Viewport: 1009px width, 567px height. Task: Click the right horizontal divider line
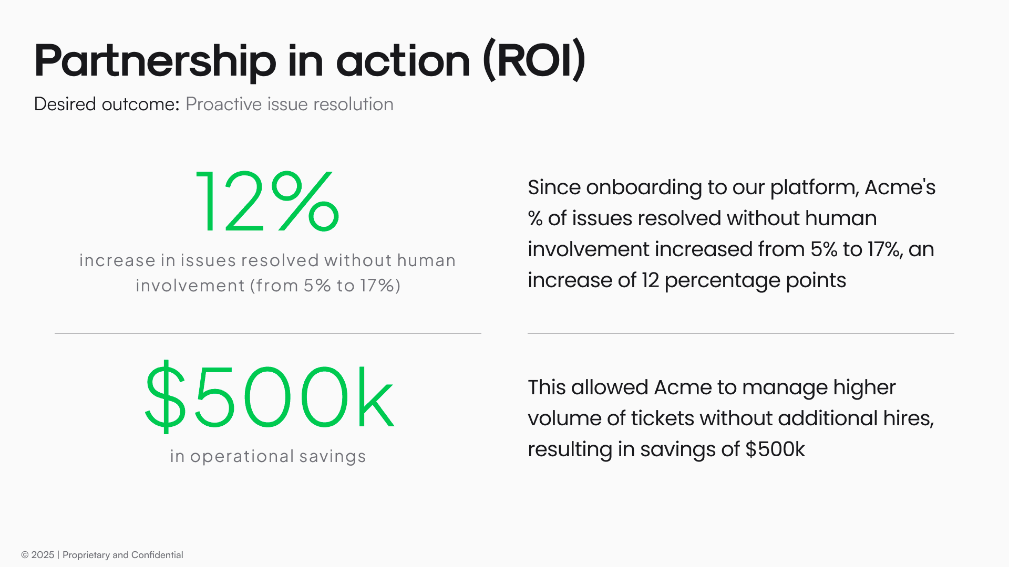pos(740,333)
